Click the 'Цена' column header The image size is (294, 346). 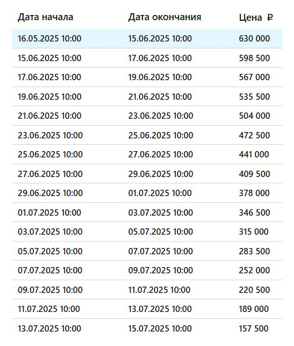point(251,17)
